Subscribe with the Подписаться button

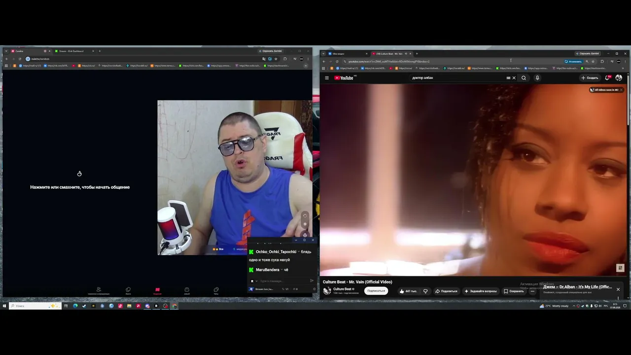376,291
